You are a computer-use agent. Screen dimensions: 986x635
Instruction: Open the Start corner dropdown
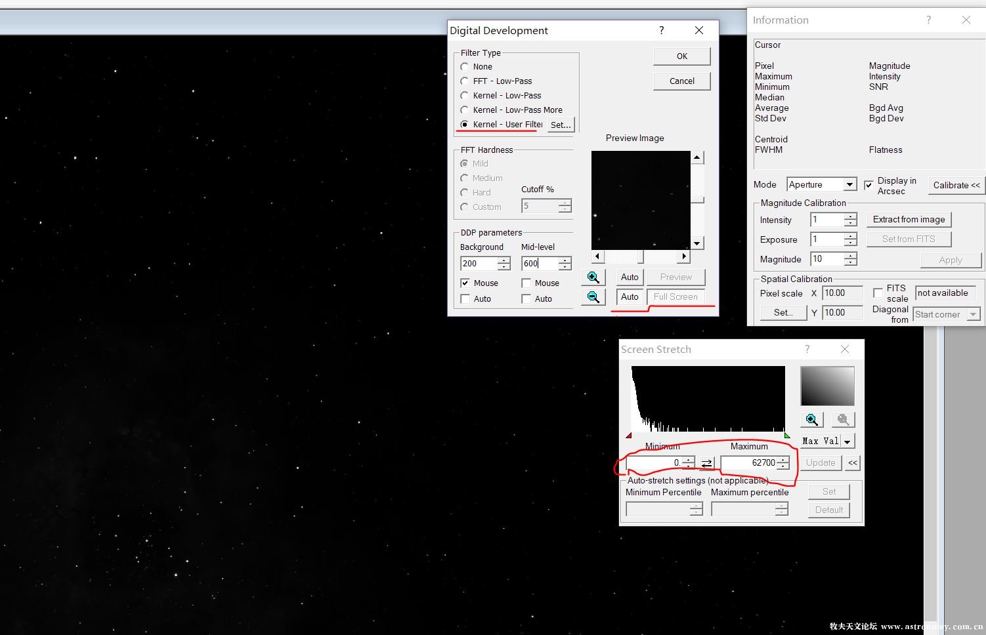point(974,315)
